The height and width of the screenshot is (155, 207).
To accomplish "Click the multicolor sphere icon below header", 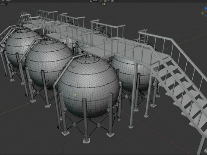I will coord(104,4).
